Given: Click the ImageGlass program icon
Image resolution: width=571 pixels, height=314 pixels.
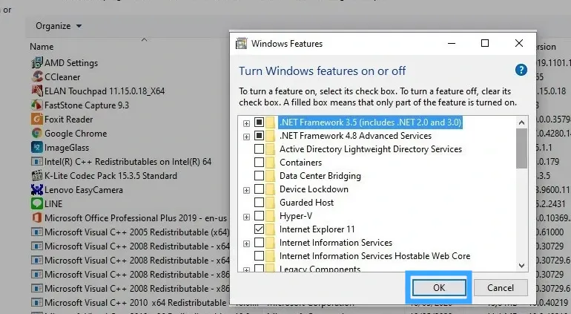Looking at the screenshot, I should pyautogui.click(x=37, y=147).
